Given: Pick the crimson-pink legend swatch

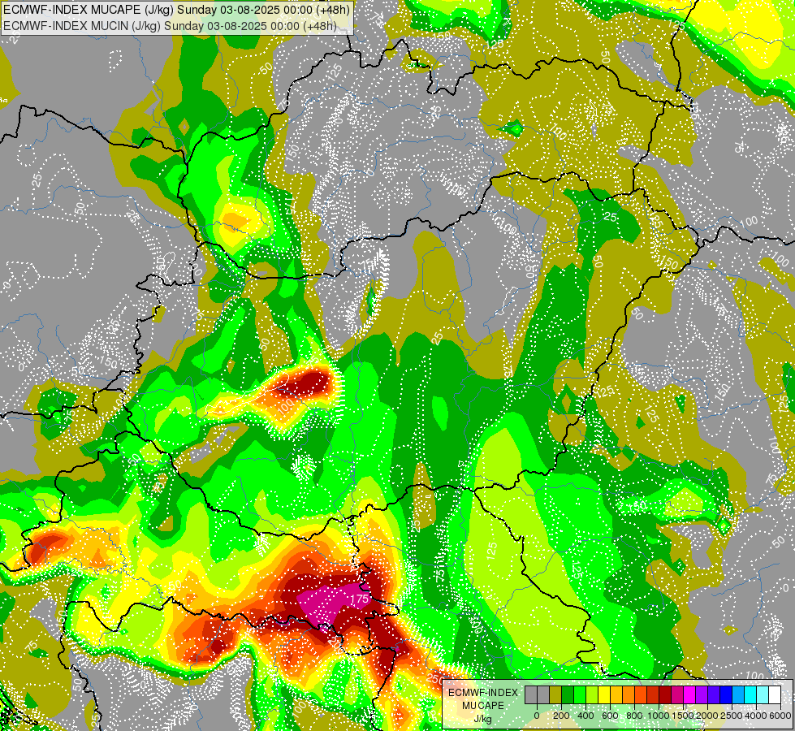Looking at the screenshot, I should (677, 694).
